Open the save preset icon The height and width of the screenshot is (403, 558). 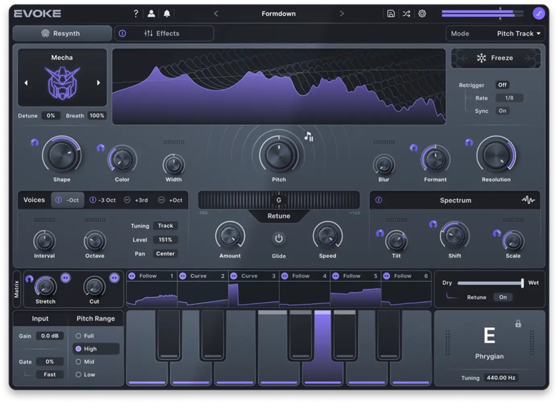(391, 13)
